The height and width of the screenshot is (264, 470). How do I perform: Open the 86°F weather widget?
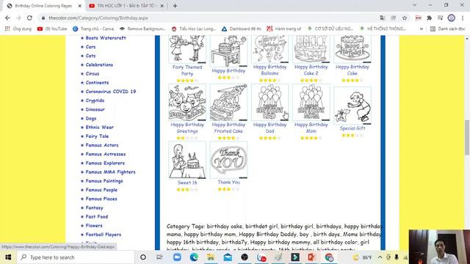pyautogui.click(x=362, y=257)
